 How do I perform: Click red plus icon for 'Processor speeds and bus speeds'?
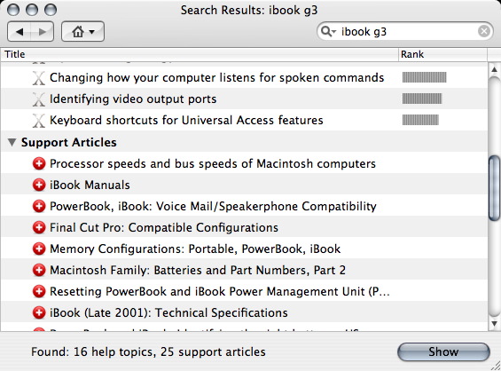tap(39, 163)
